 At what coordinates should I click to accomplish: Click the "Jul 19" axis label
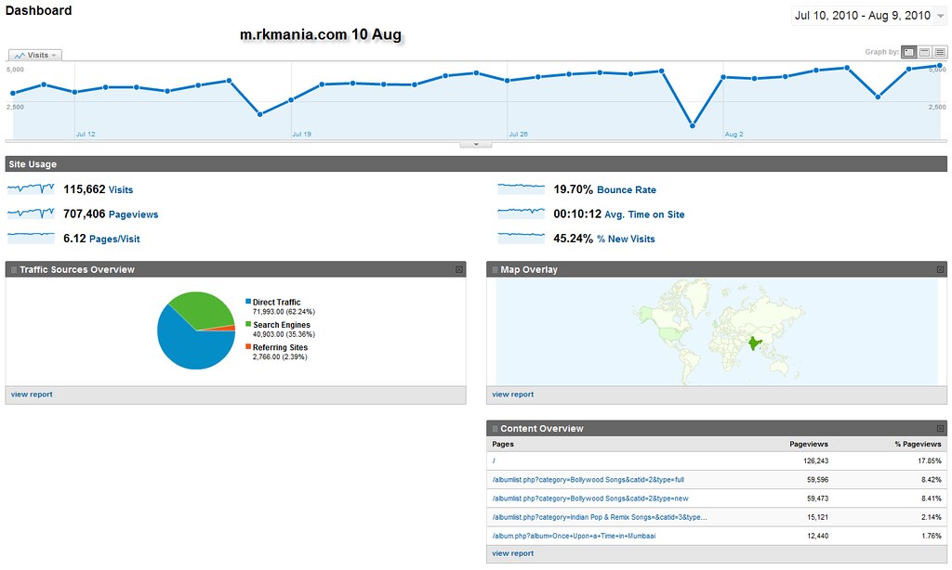(302, 134)
